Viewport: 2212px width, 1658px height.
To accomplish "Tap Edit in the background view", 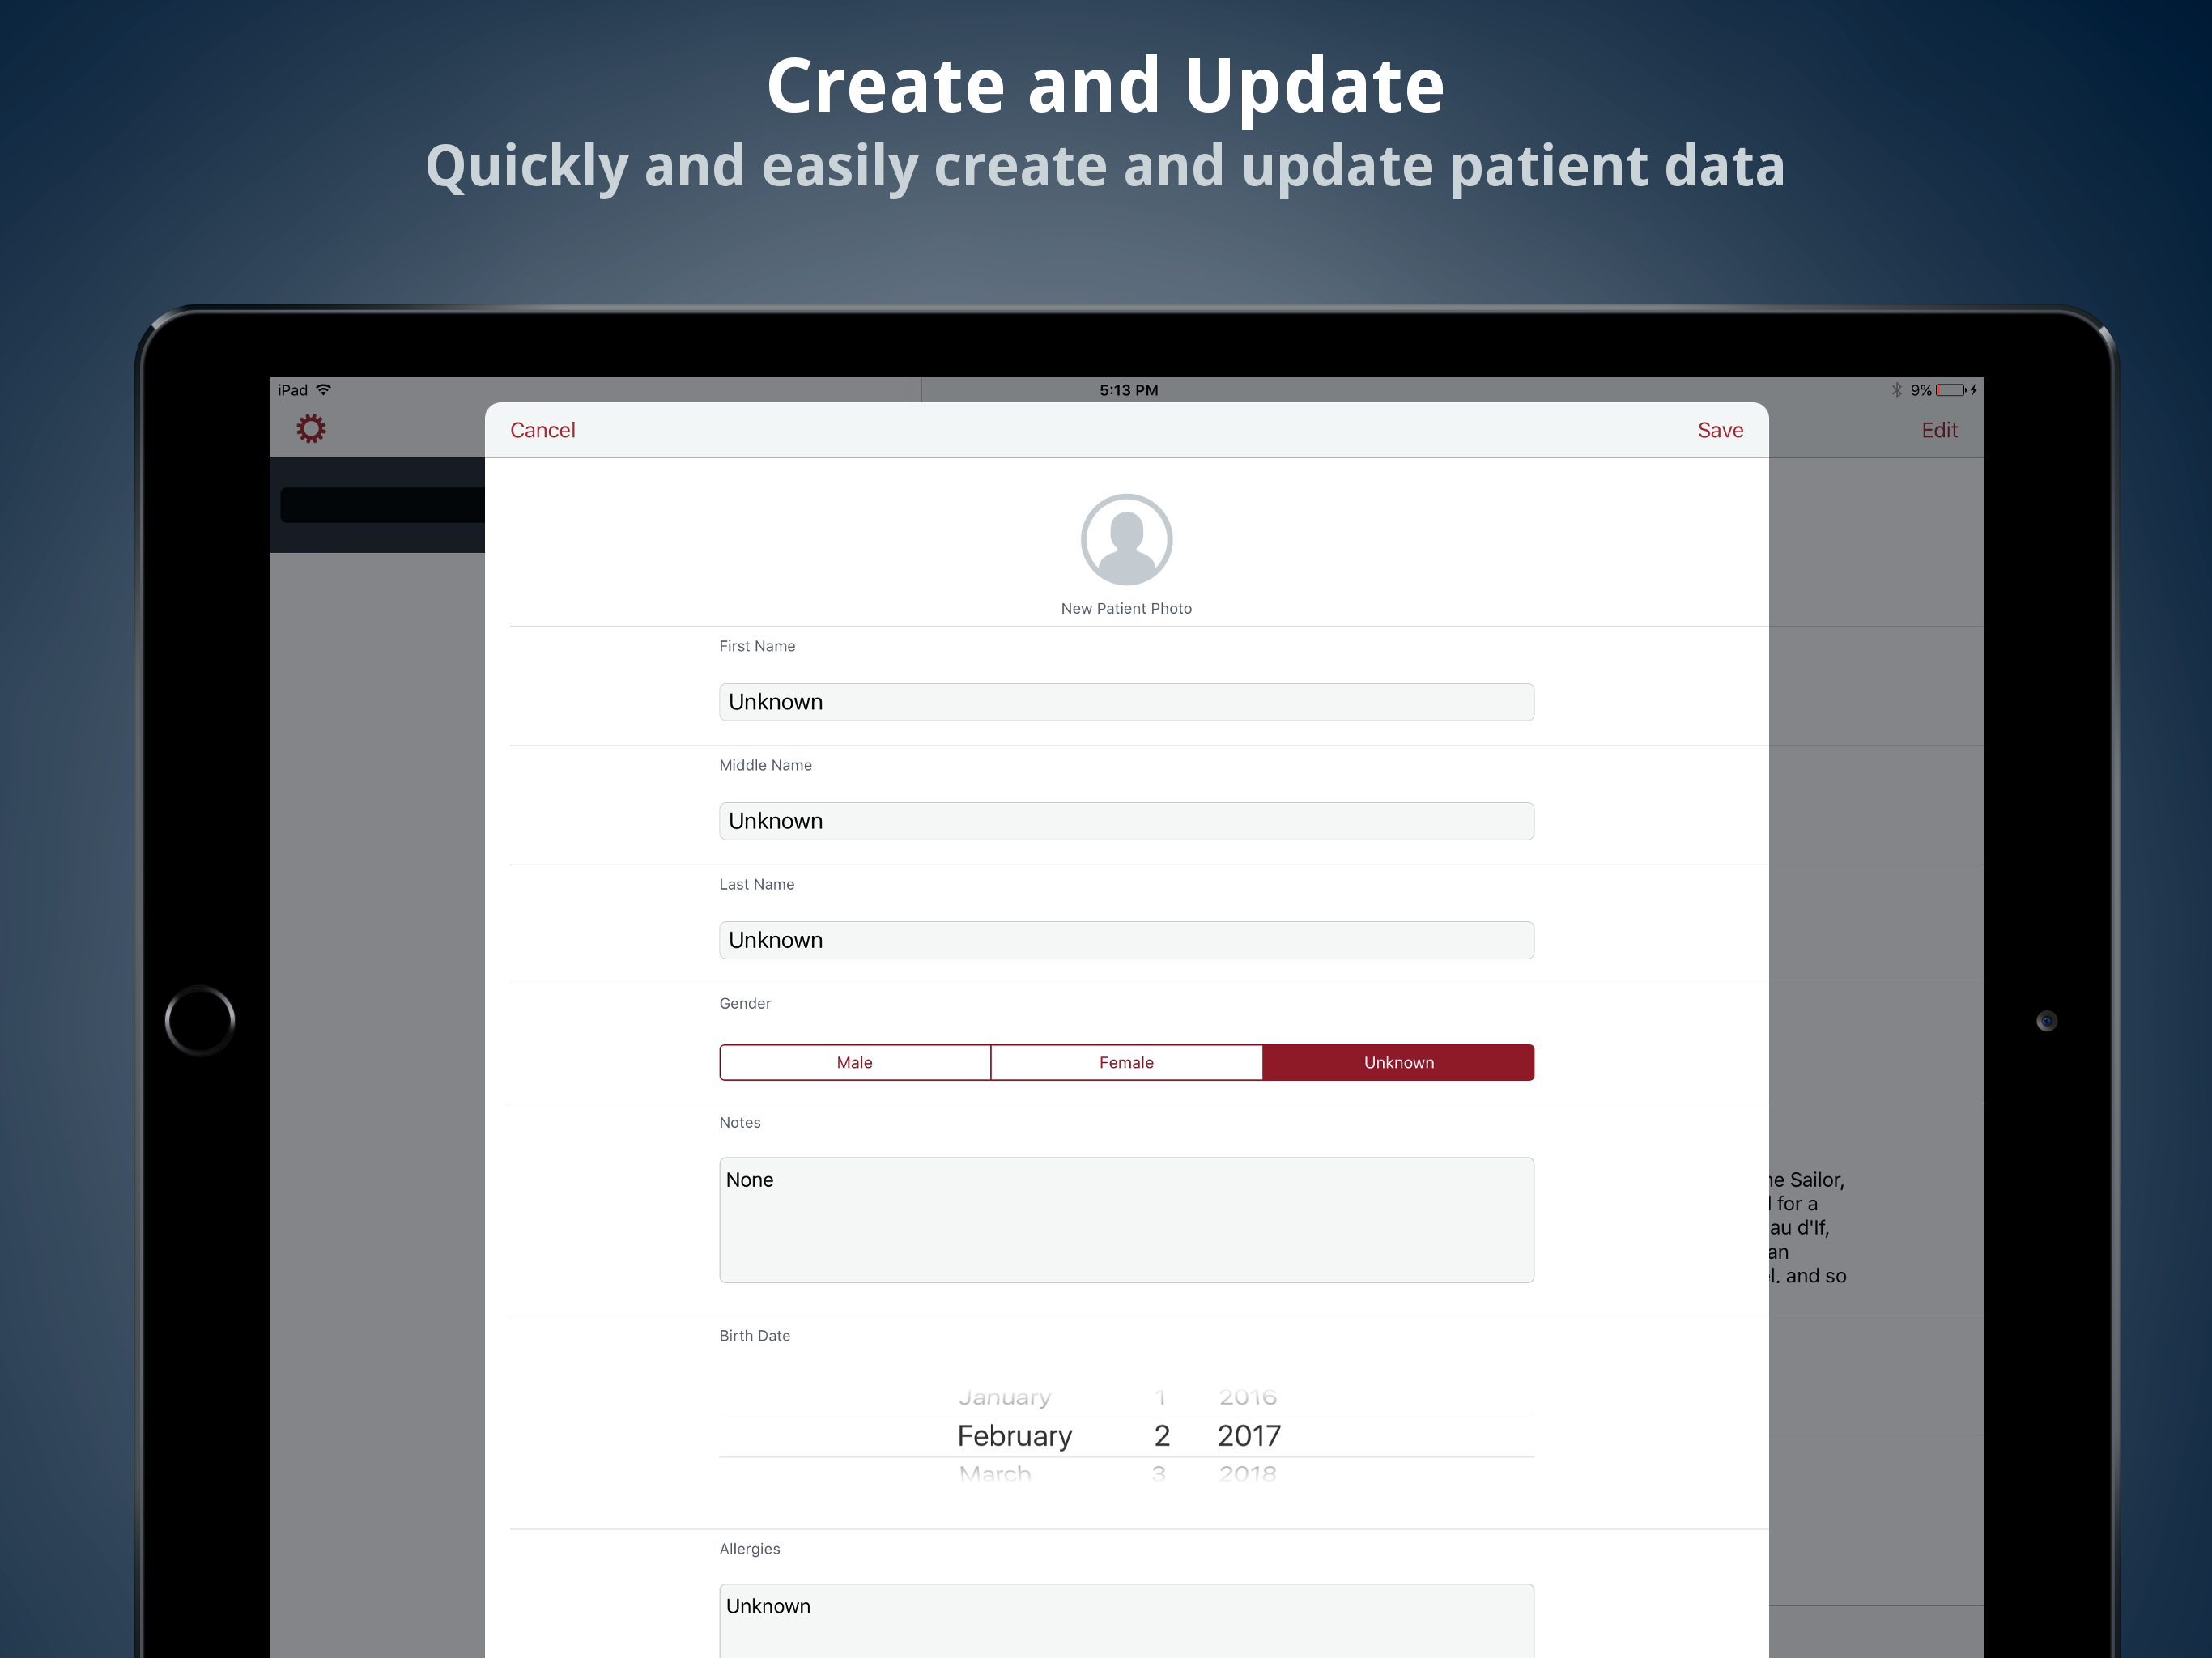I will click(x=1939, y=430).
